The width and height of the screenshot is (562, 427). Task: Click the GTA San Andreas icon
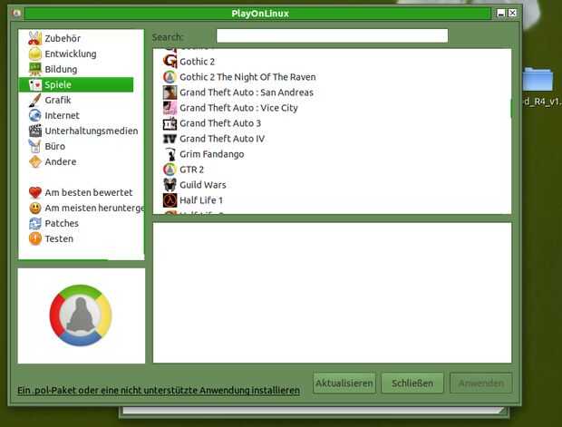170,92
